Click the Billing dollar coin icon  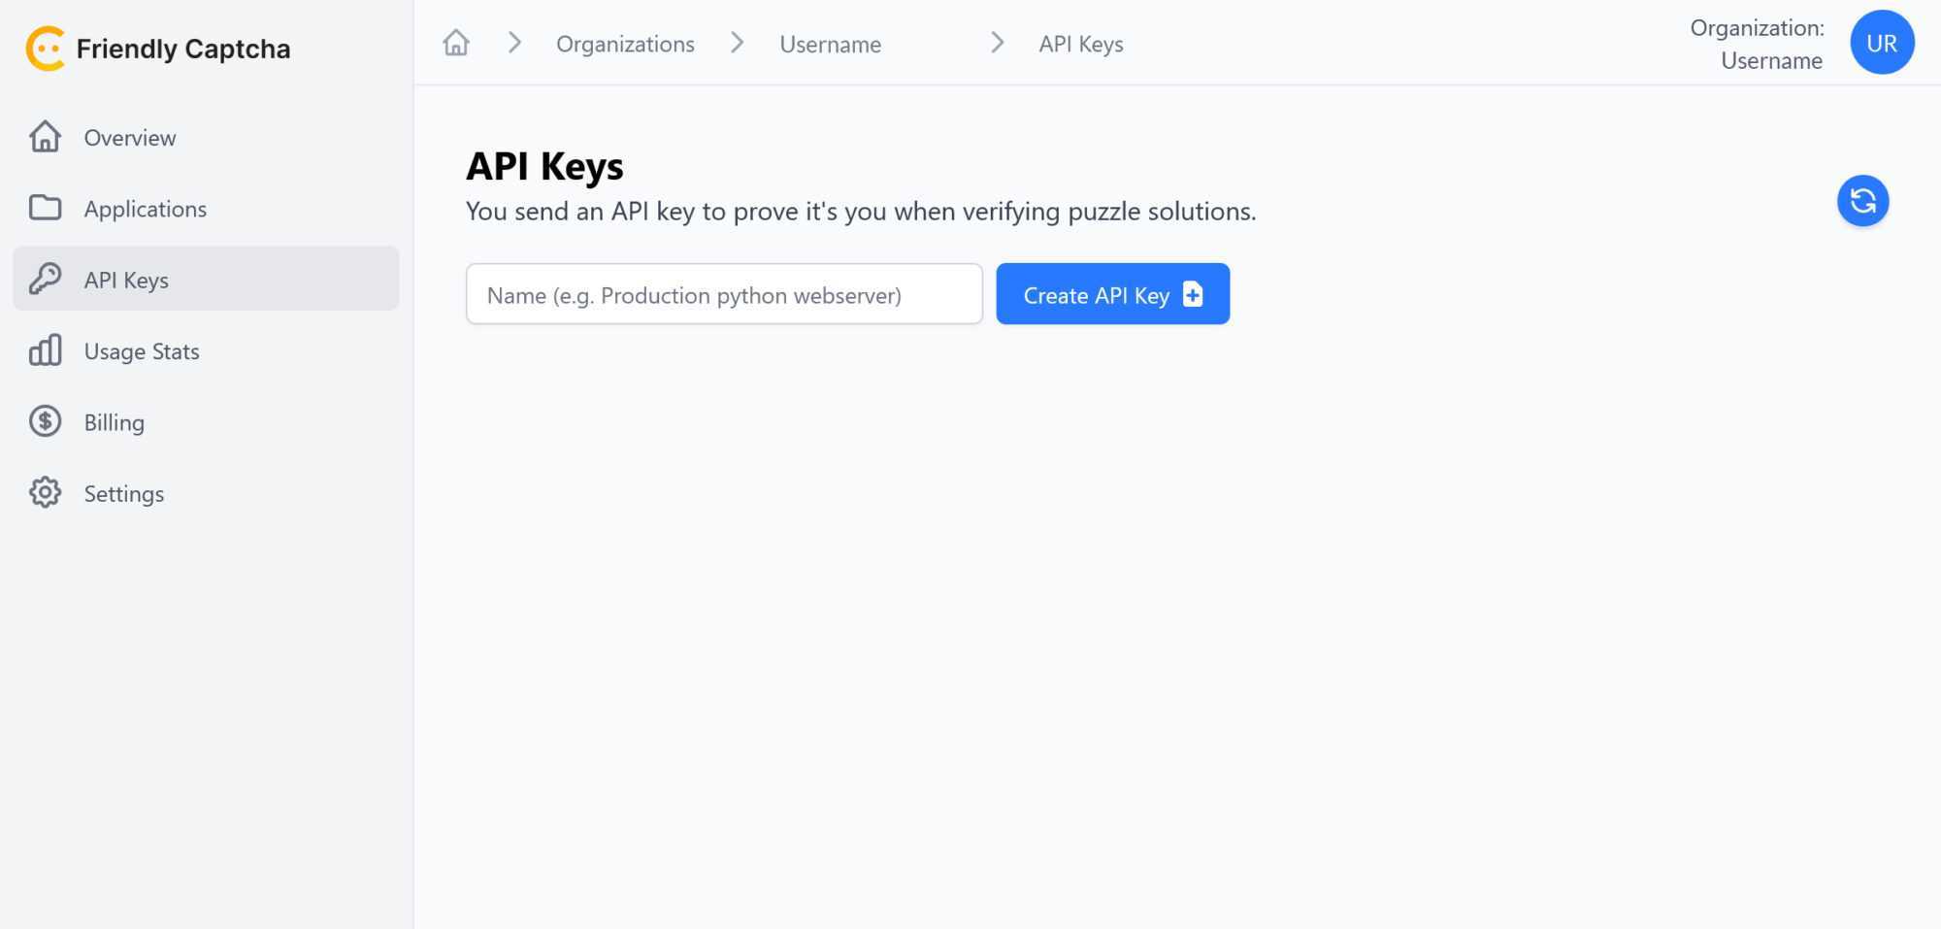(45, 421)
